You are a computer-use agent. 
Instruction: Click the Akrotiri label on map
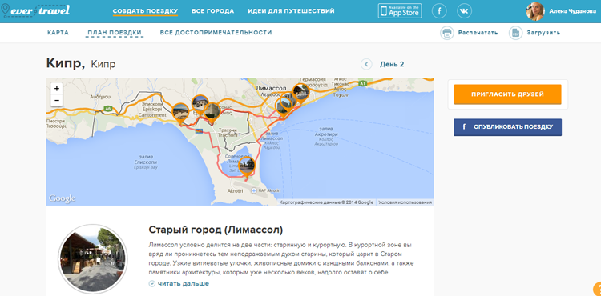(x=236, y=190)
